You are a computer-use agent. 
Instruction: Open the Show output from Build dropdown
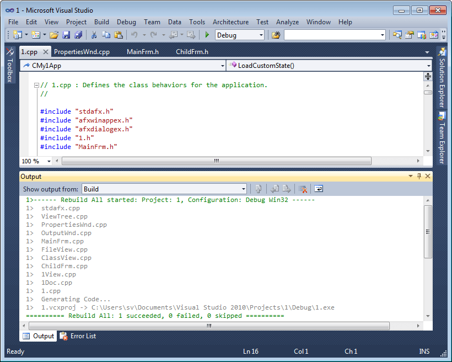click(243, 189)
